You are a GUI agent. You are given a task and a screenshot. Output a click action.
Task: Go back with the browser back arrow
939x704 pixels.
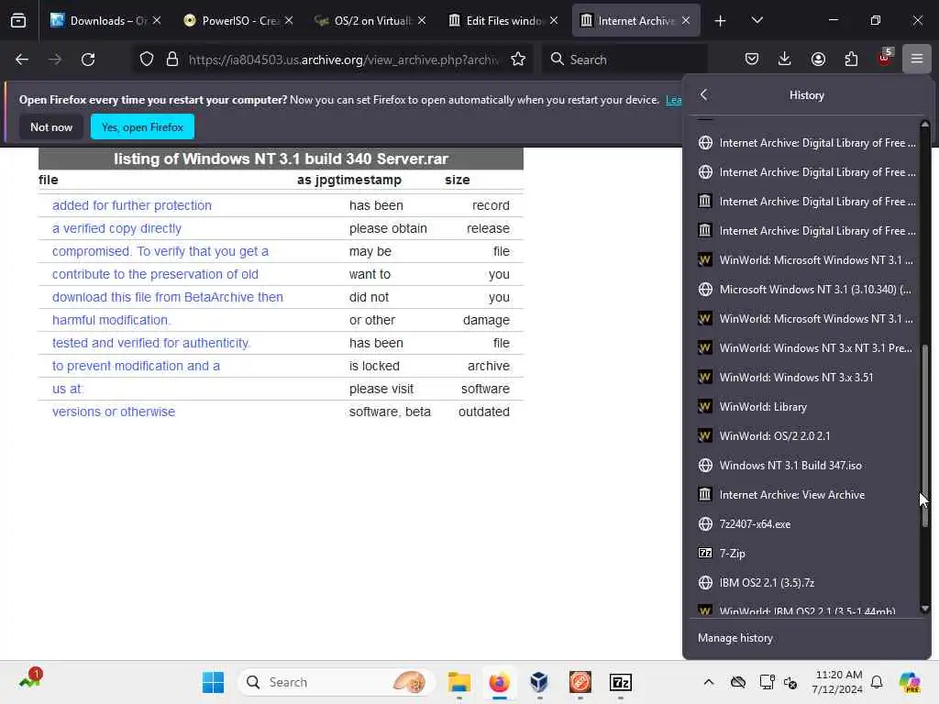click(x=22, y=60)
